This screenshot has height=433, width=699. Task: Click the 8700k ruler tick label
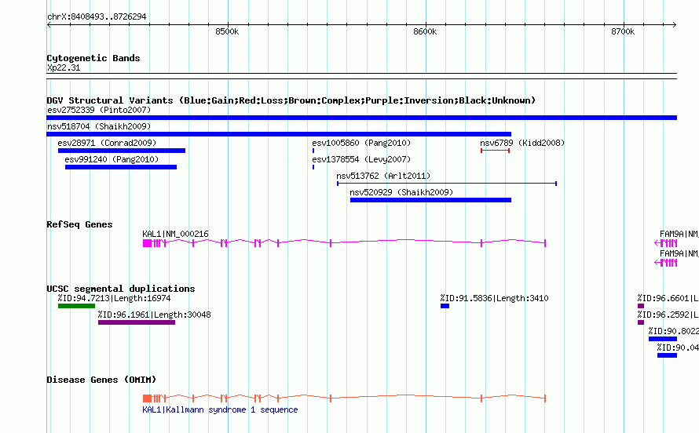click(x=623, y=31)
